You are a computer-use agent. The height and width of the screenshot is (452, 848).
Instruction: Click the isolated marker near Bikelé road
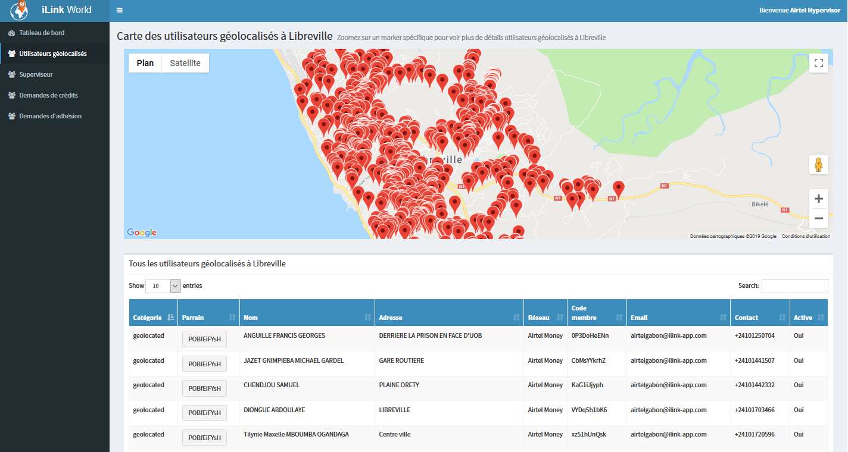pyautogui.click(x=619, y=188)
